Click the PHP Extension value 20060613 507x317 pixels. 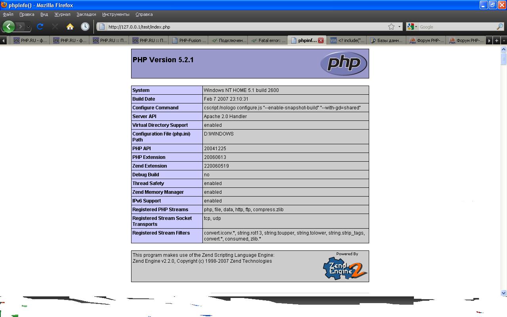coord(215,157)
